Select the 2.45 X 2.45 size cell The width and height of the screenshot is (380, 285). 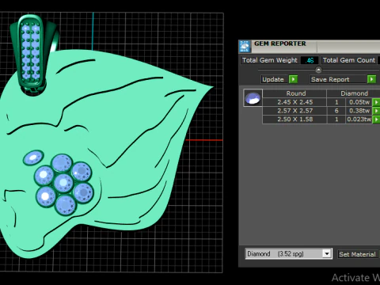click(294, 102)
